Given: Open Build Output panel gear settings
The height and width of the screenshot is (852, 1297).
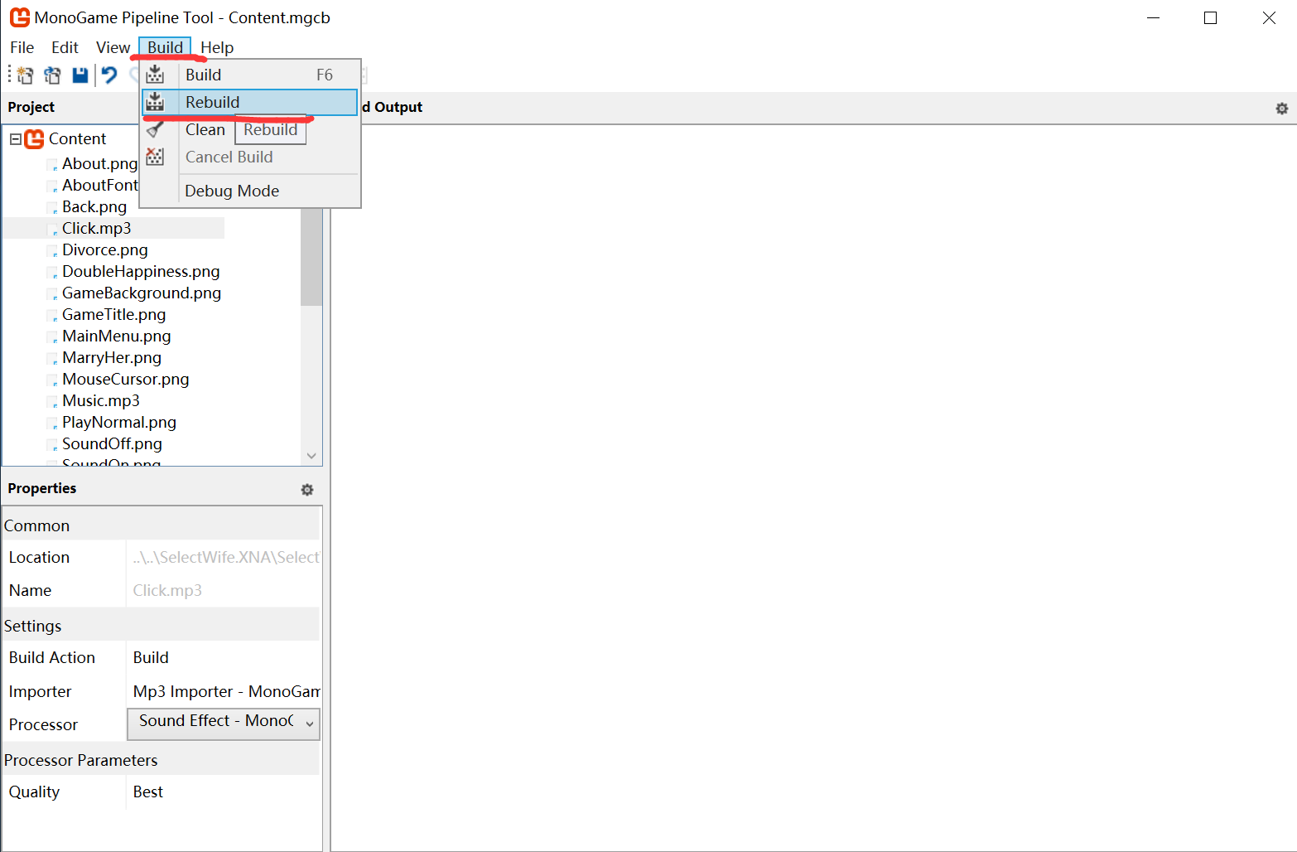Looking at the screenshot, I should (x=1281, y=109).
